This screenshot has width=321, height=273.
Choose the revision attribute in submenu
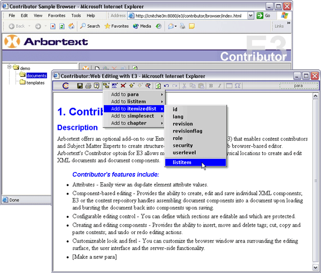click(183, 124)
